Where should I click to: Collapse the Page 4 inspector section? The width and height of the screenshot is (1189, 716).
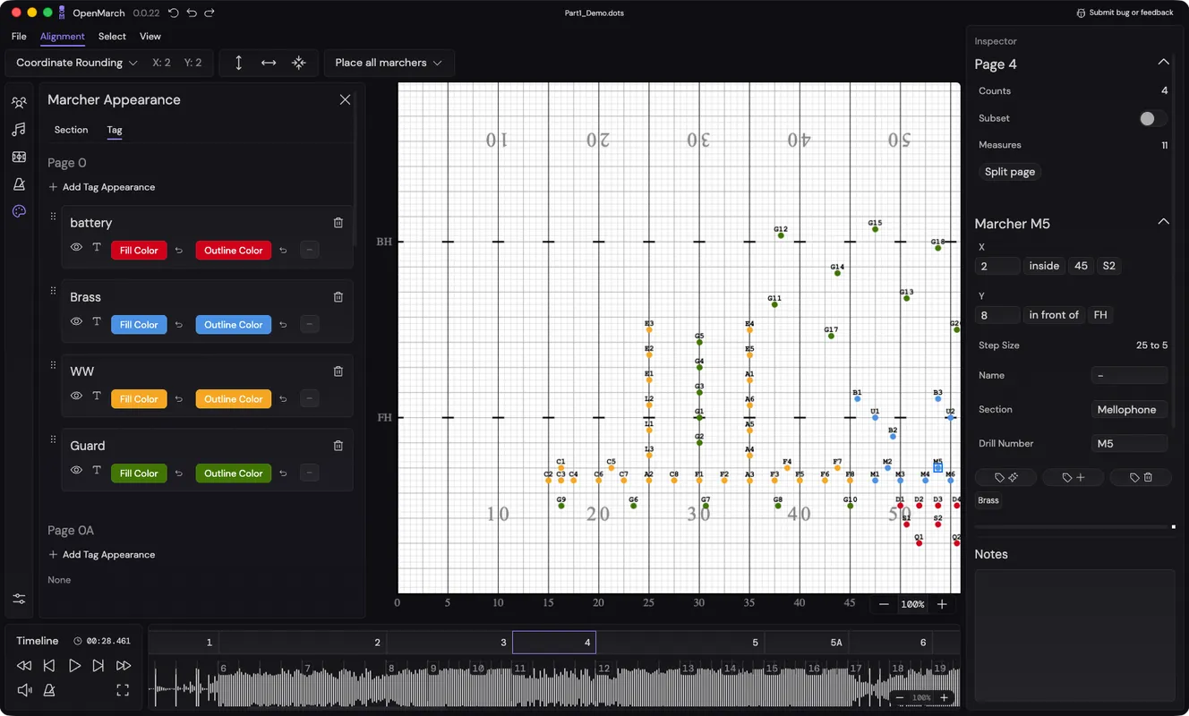1163,63
